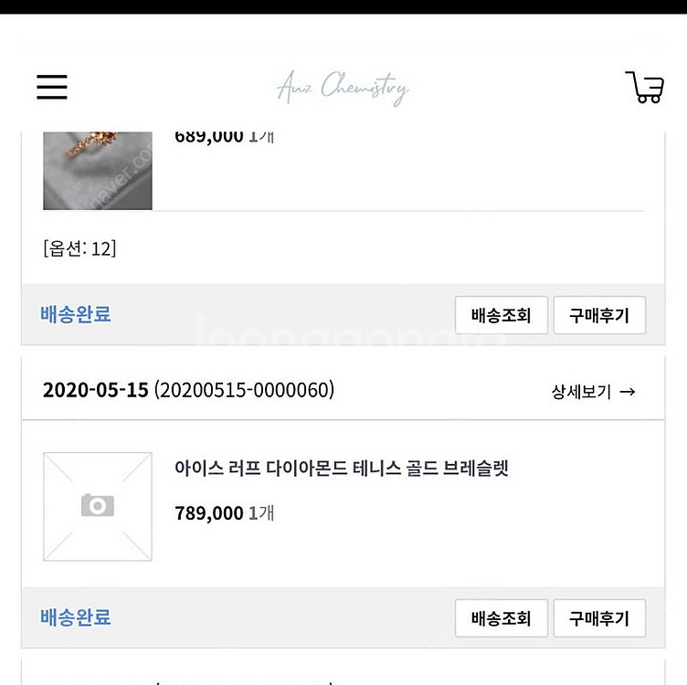Select the option 12 text under ring

(79, 248)
